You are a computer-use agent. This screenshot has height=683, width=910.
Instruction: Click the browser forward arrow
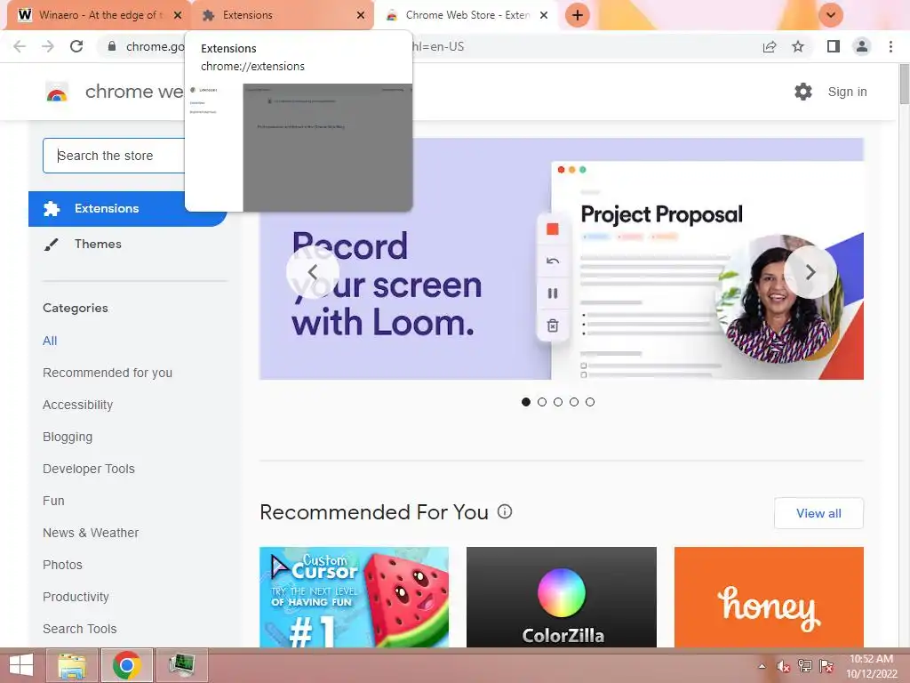click(48, 46)
